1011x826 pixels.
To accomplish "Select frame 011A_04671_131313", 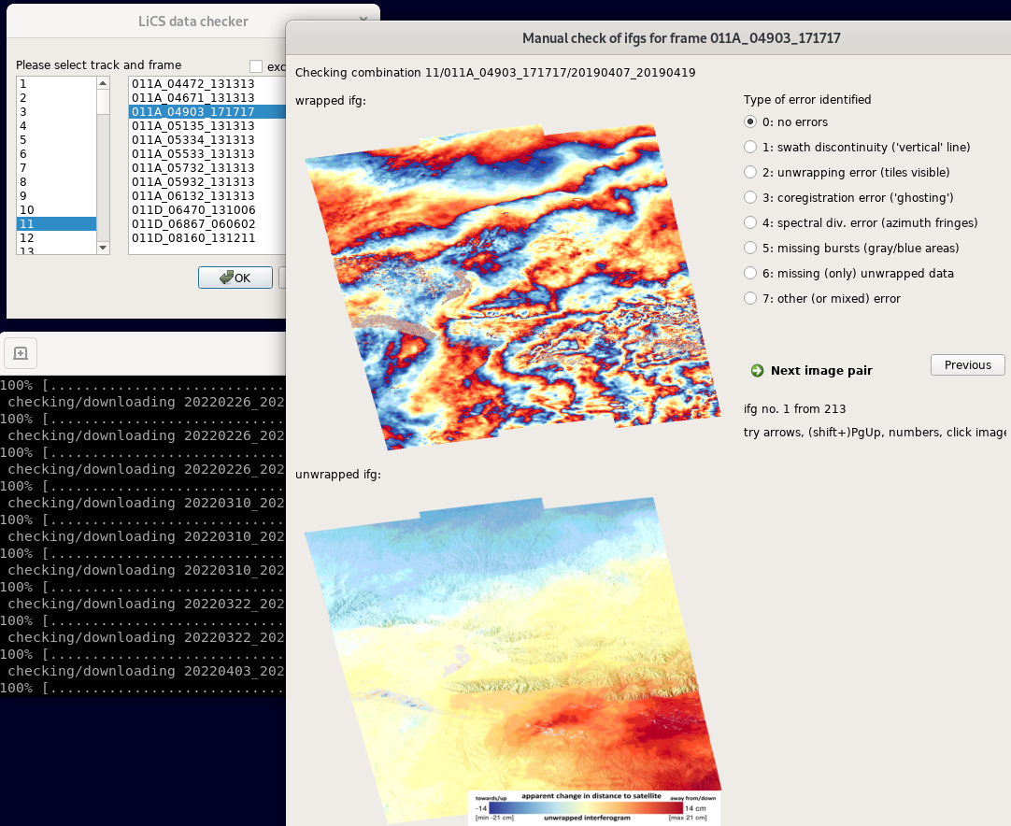I will [x=207, y=98].
